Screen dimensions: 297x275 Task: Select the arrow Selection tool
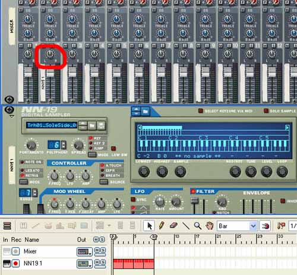[x=149, y=226]
